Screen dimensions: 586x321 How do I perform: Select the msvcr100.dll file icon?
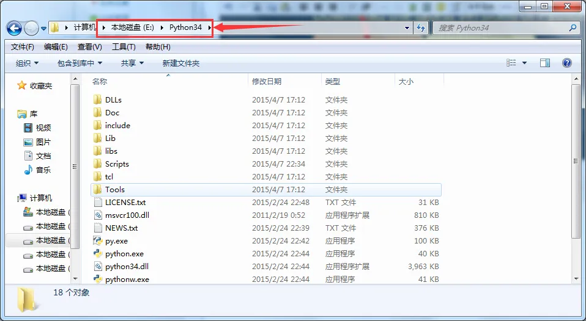97,215
